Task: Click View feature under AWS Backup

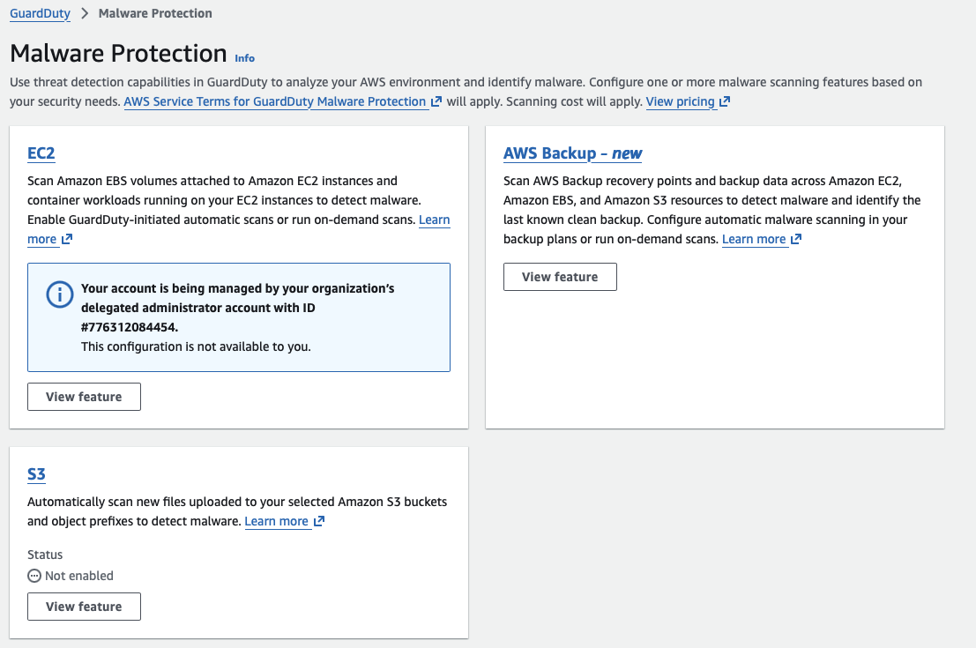Action: (x=560, y=277)
